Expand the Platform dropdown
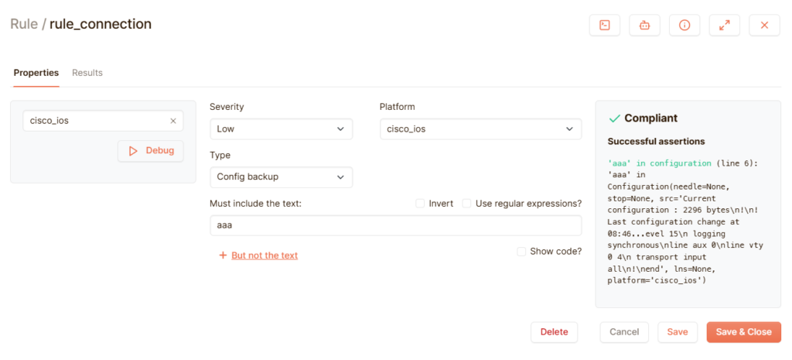Screen dimensions: 792x360 pos(480,129)
